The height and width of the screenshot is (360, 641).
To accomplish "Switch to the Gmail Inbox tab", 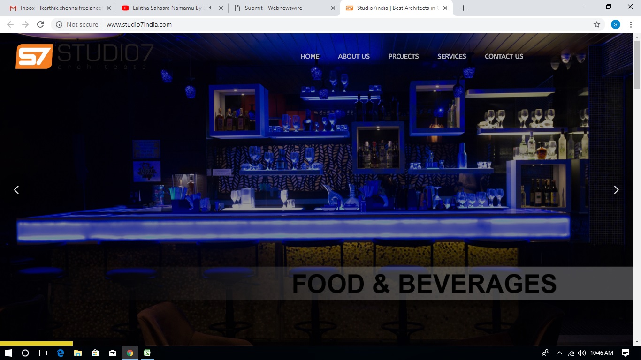I will pyautogui.click(x=56, y=8).
